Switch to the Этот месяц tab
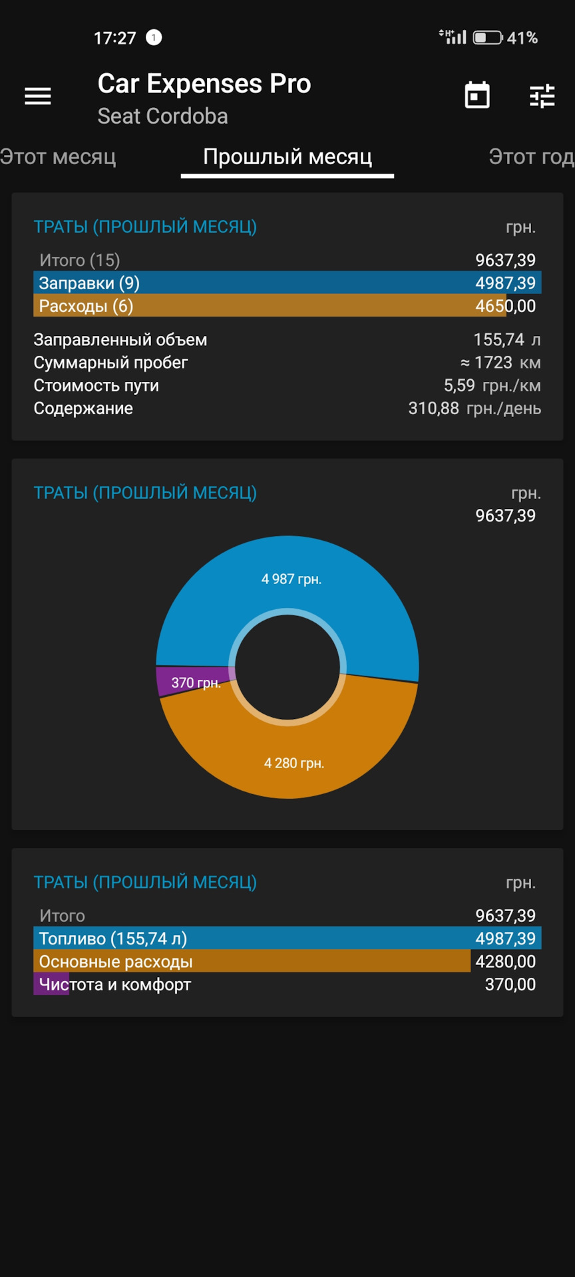 click(x=58, y=157)
